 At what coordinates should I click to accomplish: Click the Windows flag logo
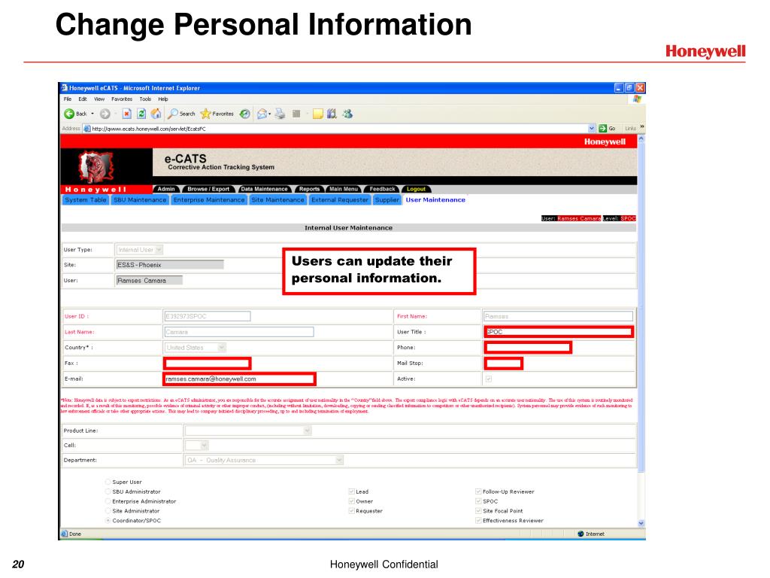pos(637,99)
